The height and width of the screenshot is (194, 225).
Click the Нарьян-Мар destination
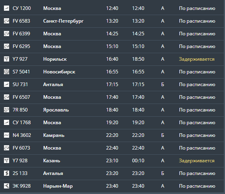(x=58, y=186)
